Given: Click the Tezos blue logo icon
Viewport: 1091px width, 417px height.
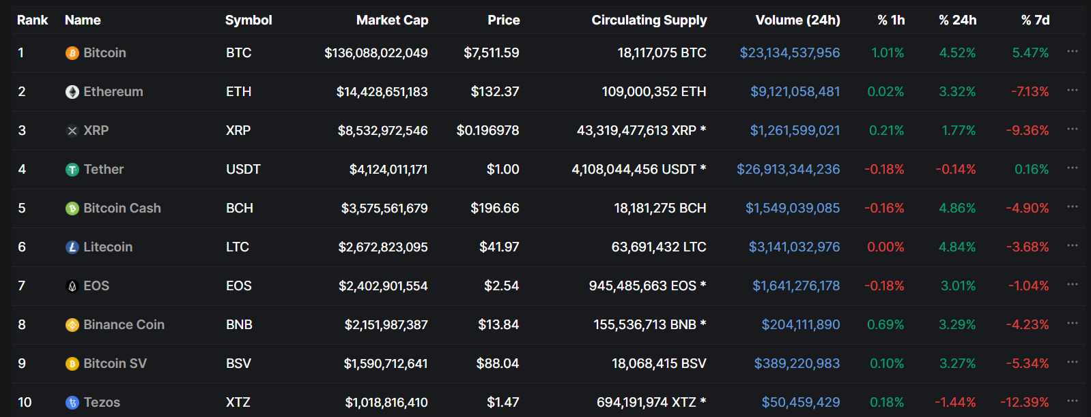Looking at the screenshot, I should point(72,403).
